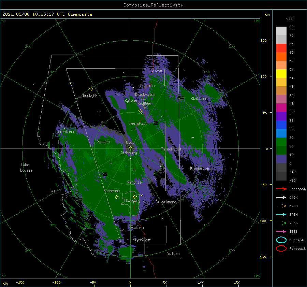Select the red 60-65 dBZ color swatch
Screen dimensions: 307x287
pos(281,48)
